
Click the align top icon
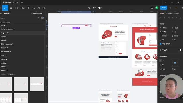(172, 18)
